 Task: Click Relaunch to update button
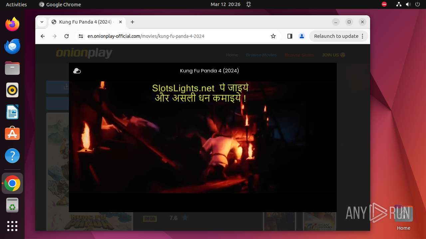coord(336,36)
